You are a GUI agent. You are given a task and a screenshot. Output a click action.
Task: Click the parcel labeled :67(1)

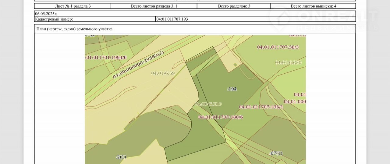pyautogui.click(x=276, y=153)
